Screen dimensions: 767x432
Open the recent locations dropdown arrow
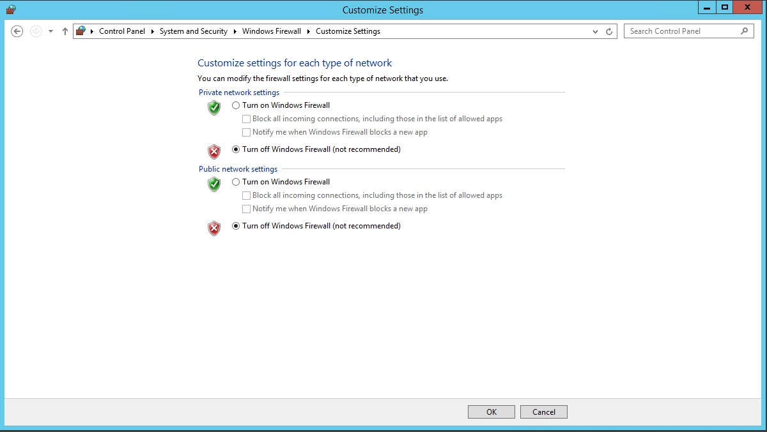[50, 31]
